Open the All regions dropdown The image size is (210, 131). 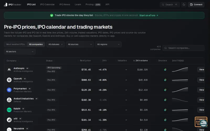coord(108,44)
